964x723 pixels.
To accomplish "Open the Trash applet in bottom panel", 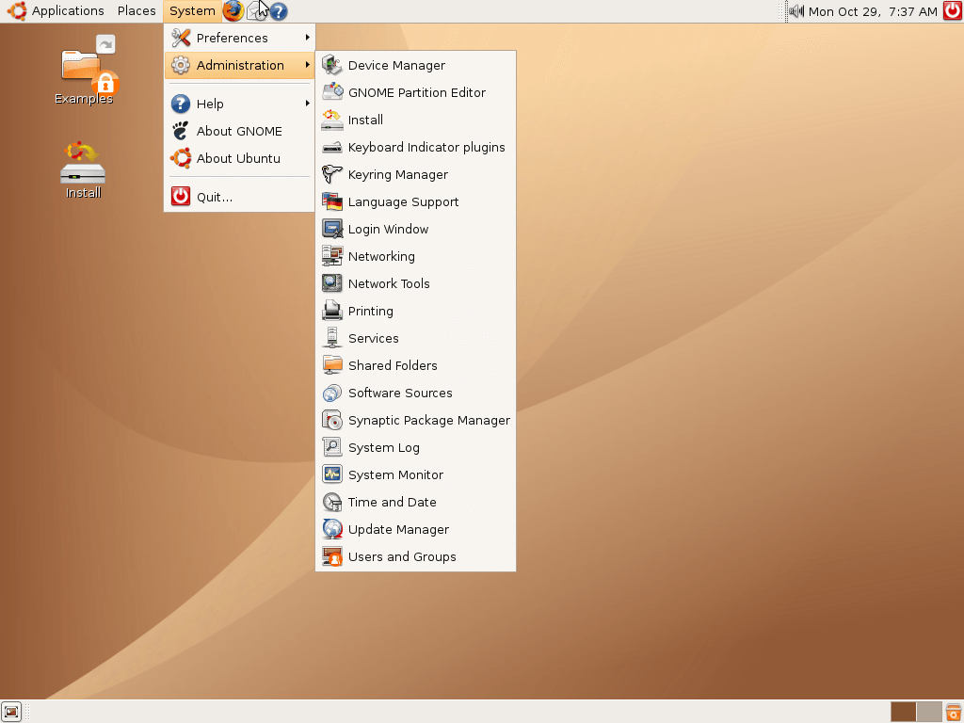I will [x=954, y=712].
